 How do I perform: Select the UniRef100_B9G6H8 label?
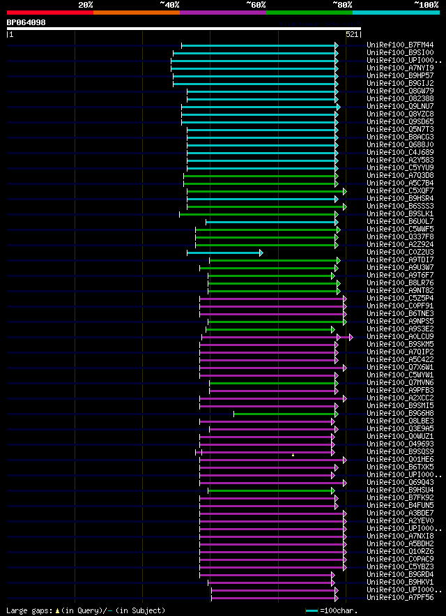pos(400,413)
